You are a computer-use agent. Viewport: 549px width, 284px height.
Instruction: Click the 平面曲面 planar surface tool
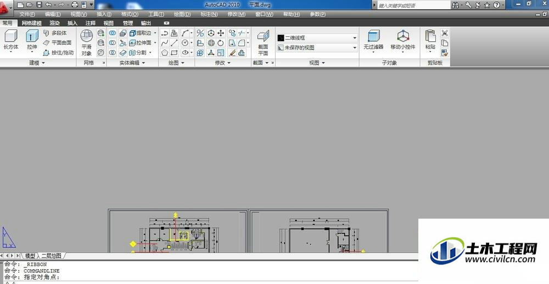point(58,43)
